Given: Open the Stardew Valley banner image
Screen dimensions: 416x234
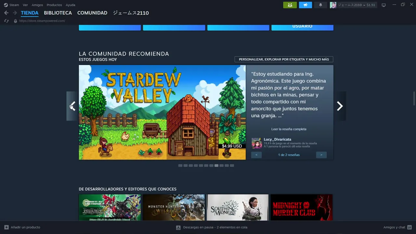Looking at the screenshot, I should pos(162,112).
